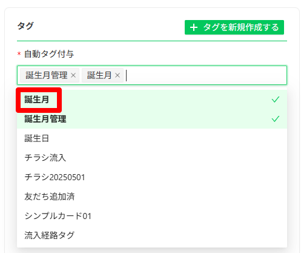This screenshot has height=253, width=301.
Task: Click the タグ section heading
Action: click(25, 26)
